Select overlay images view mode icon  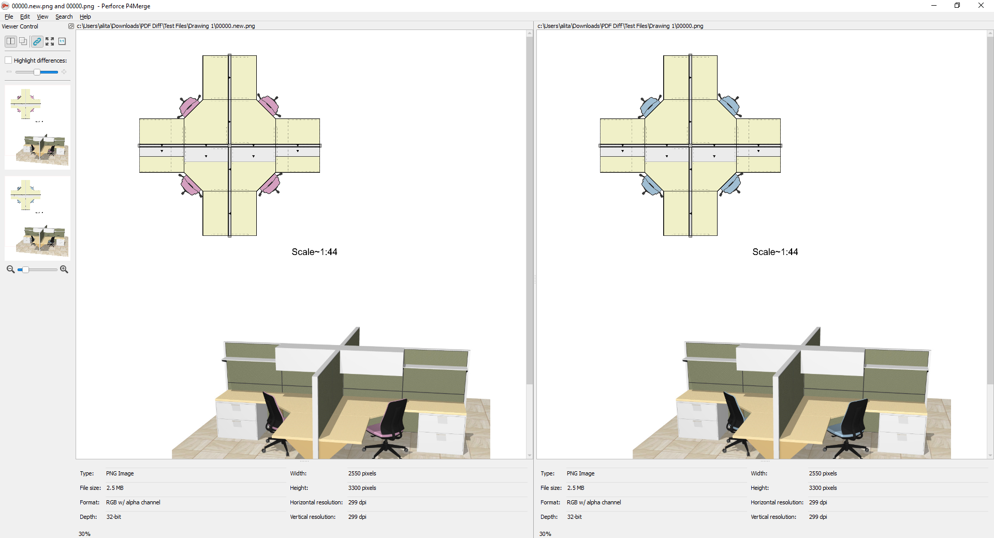point(23,41)
